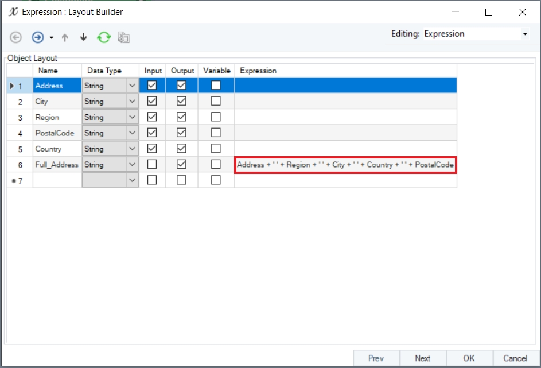541x368 pixels.
Task: Uncheck the Input checkbox for City
Action: point(152,101)
